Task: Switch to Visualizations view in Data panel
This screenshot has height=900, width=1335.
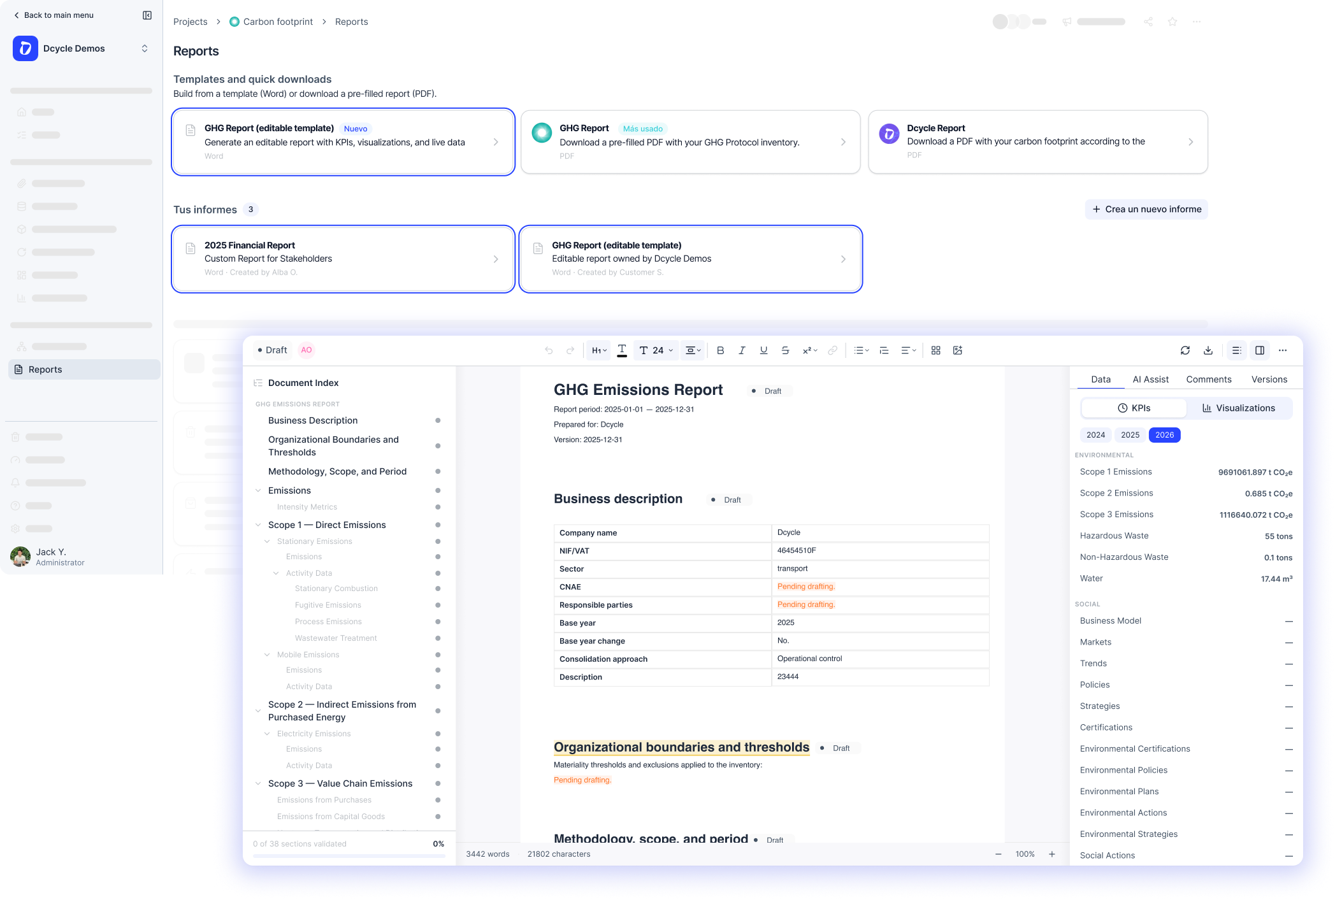Action: pos(1238,408)
